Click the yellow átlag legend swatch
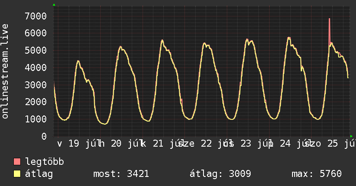The image size is (356, 186). [17, 174]
